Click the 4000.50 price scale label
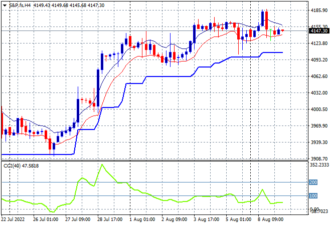This screenshot has width=331, height=225. coord(319,109)
